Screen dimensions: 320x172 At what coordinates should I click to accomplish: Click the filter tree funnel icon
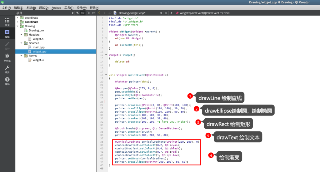point(77,13)
